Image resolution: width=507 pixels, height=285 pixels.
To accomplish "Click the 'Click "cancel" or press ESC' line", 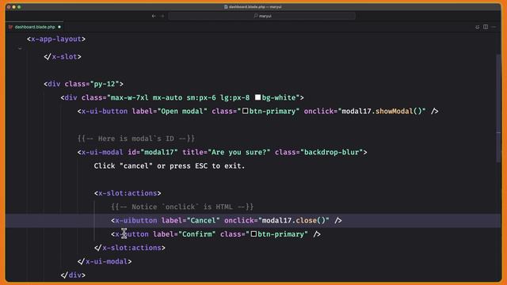I will pos(170,166).
